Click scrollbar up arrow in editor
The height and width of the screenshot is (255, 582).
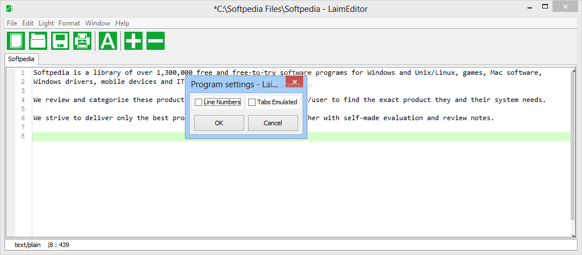click(x=573, y=71)
